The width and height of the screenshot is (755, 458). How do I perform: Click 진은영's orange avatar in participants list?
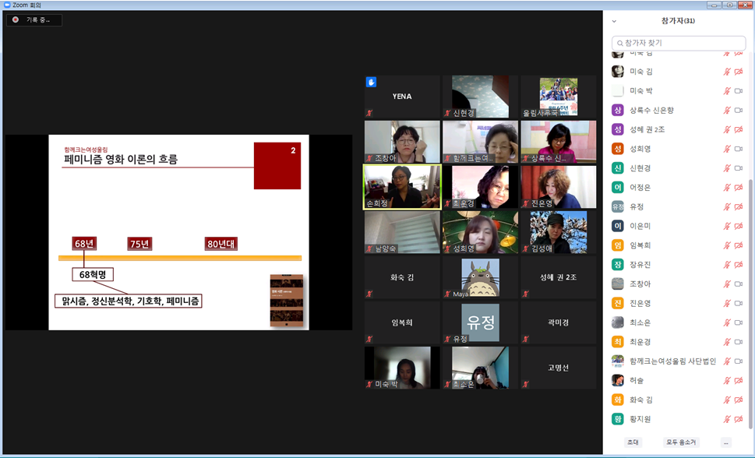(x=618, y=303)
